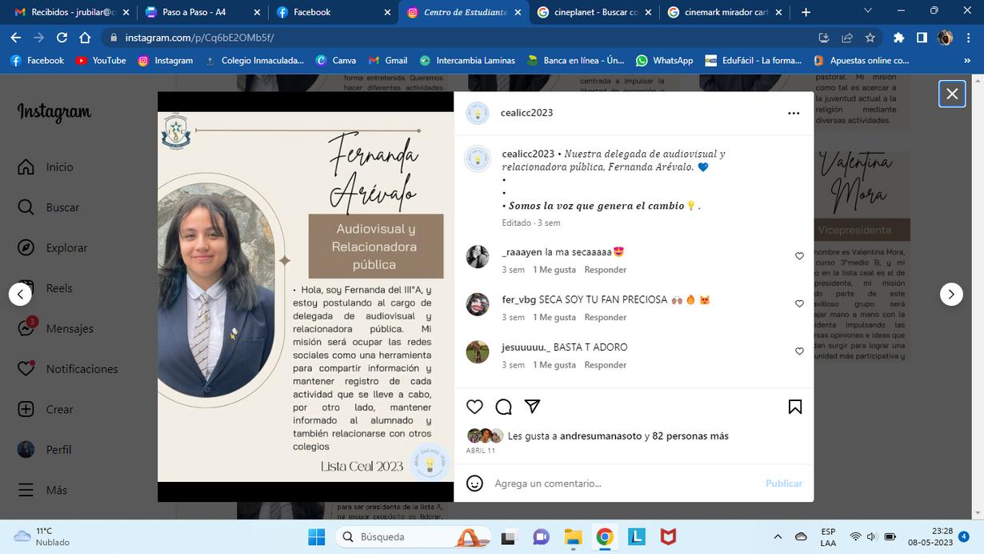Open three-dot post options menu

[x=794, y=113]
